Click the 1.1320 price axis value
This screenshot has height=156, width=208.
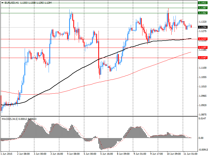203,22
